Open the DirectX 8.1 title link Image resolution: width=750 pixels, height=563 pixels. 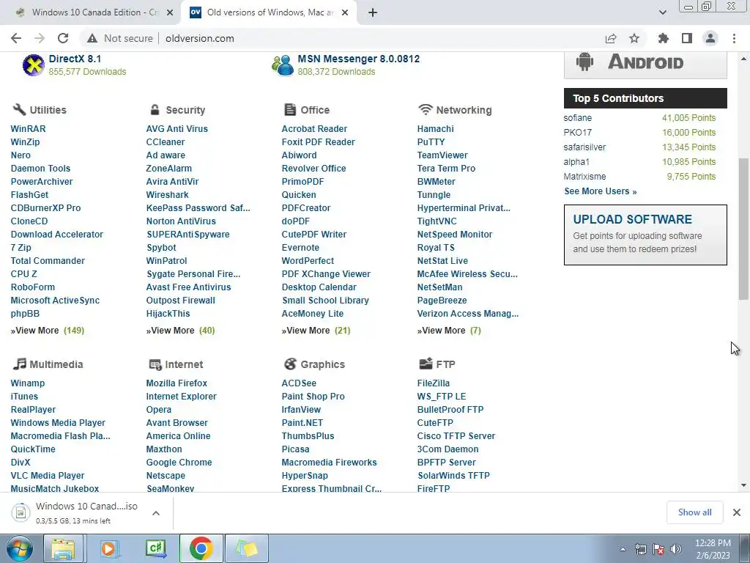75,59
